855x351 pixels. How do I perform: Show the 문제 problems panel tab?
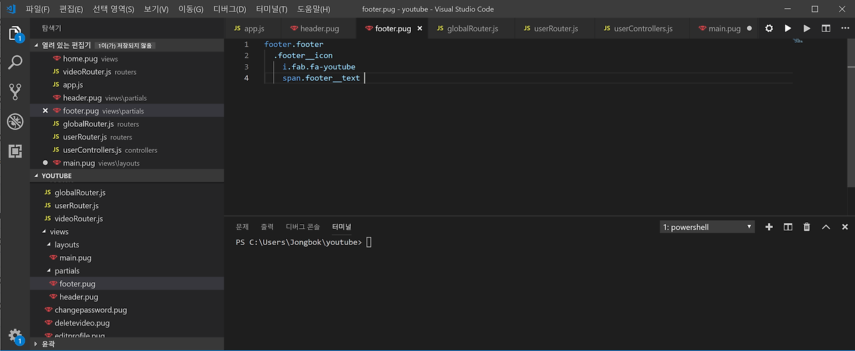(x=242, y=227)
